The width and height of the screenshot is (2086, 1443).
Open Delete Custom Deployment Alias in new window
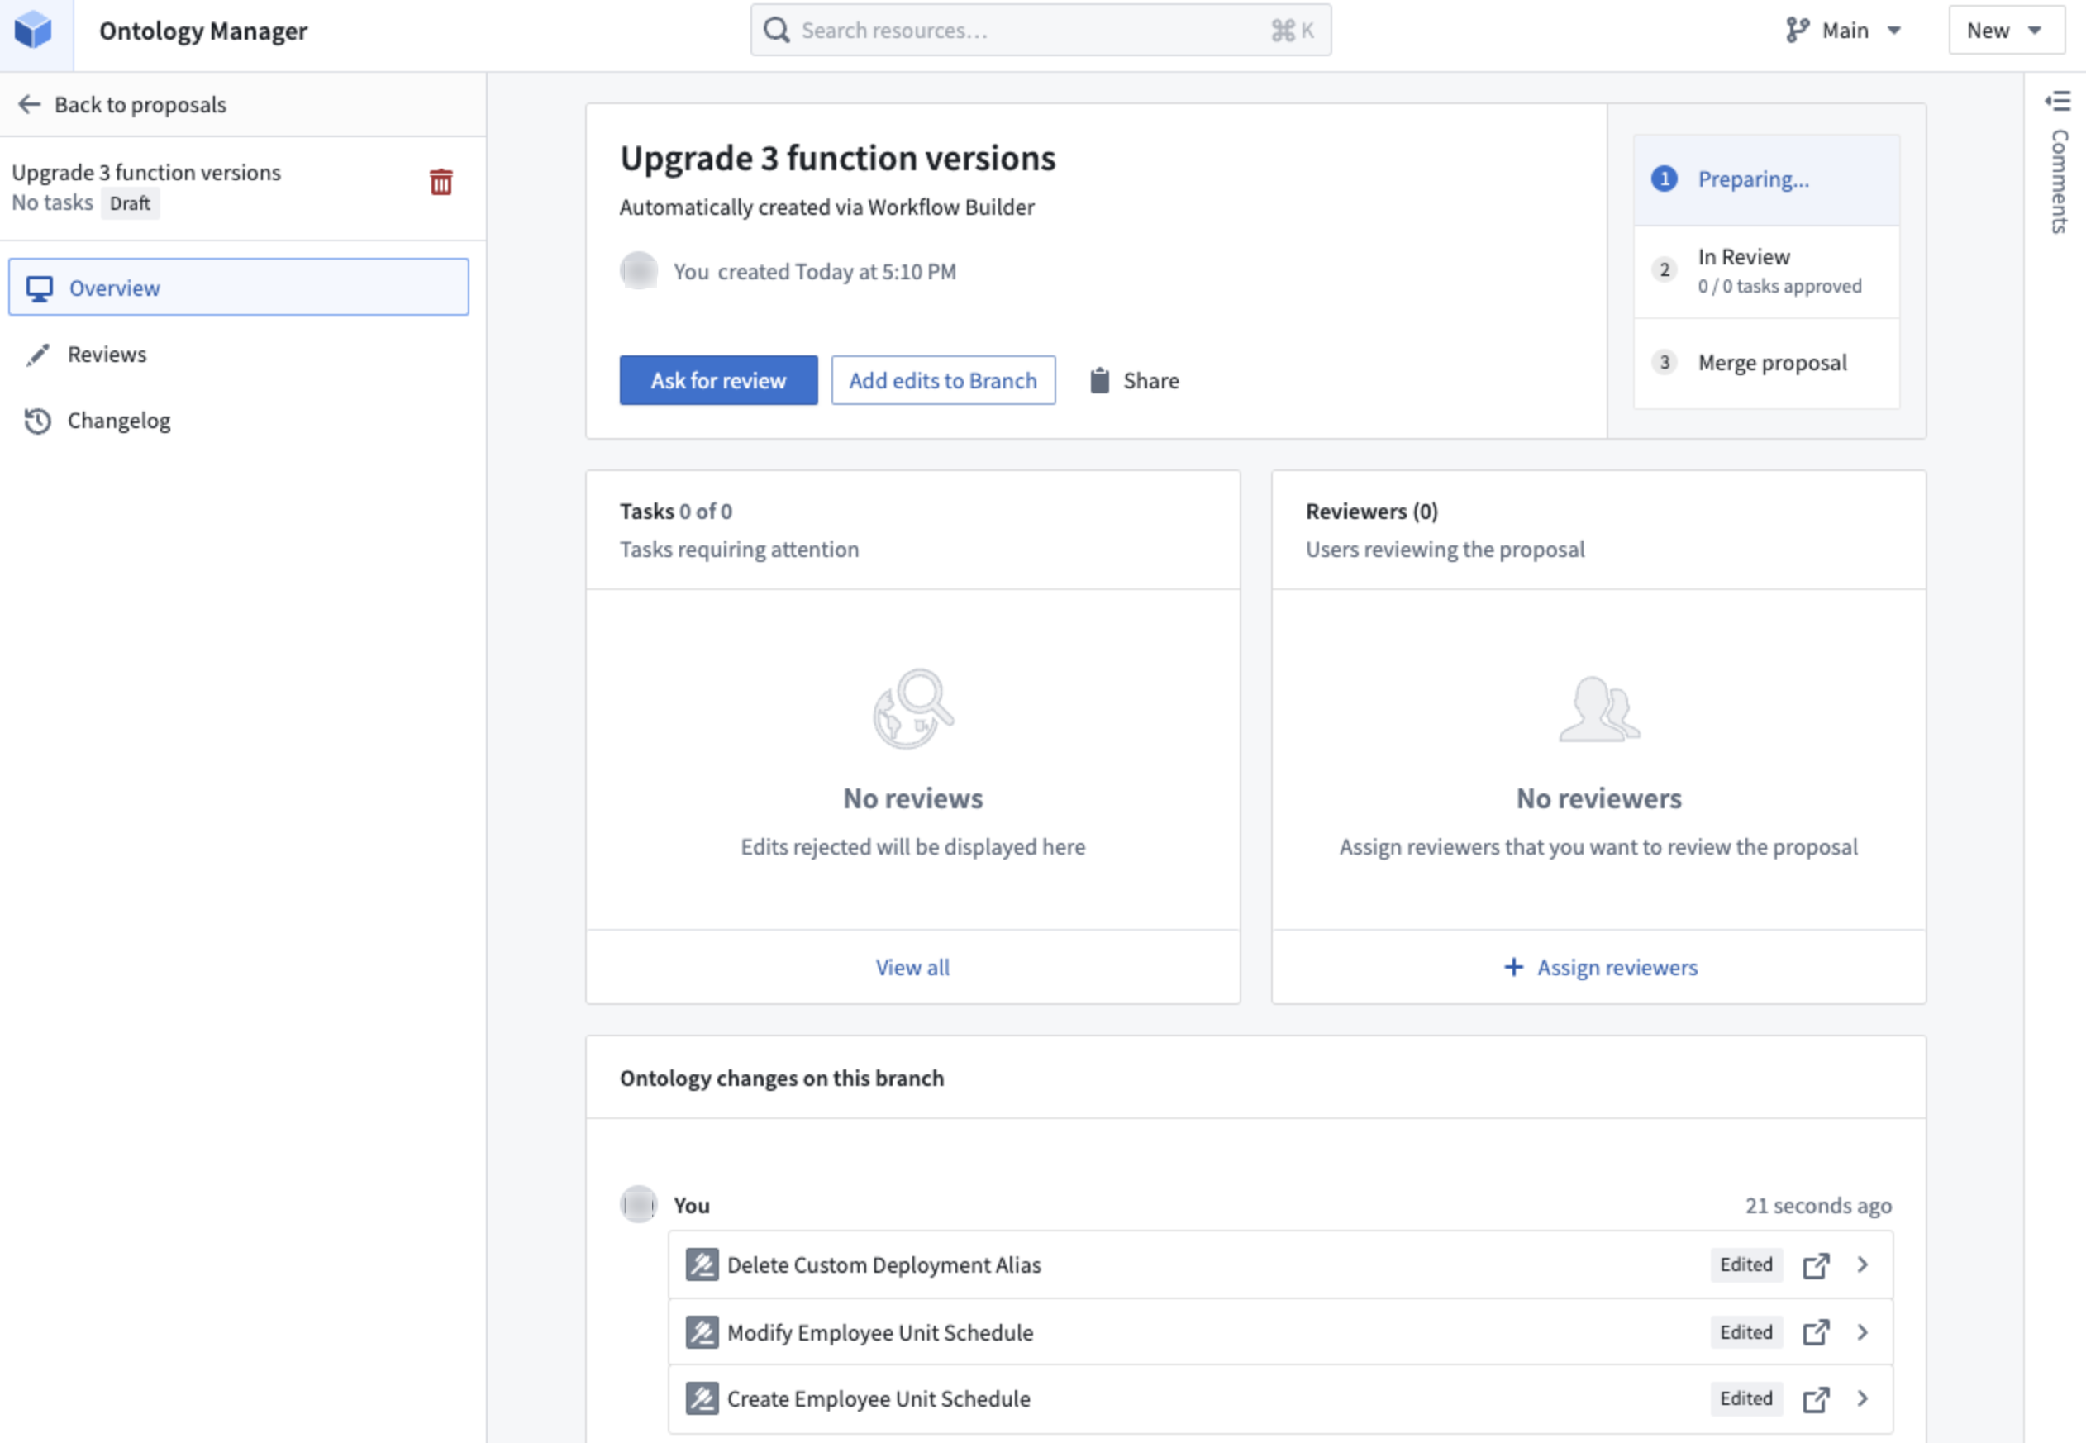coord(1816,1264)
